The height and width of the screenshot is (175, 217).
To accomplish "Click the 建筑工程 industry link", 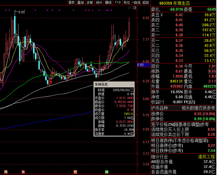I will (x=206, y=157).
